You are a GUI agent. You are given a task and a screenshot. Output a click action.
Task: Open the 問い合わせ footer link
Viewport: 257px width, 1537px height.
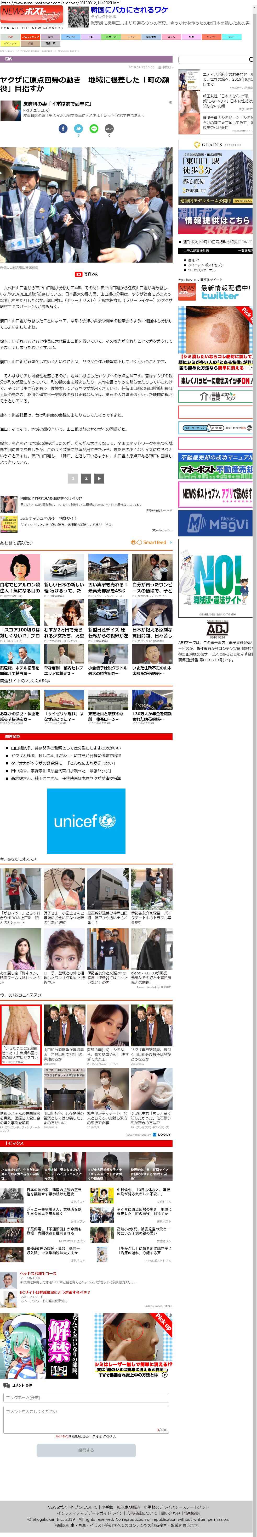point(170,1513)
